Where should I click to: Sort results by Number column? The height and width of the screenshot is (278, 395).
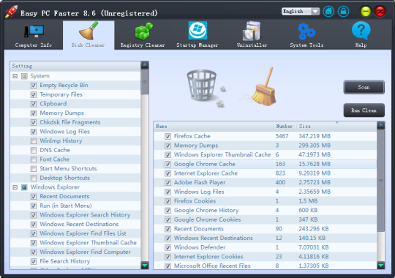click(285, 126)
